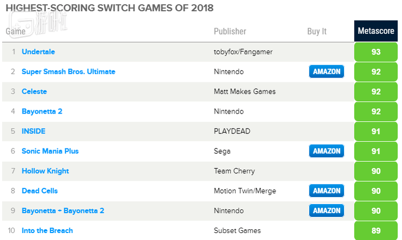The height and width of the screenshot is (240, 402).
Task: Click the Into the Breach link
Action: click(x=47, y=230)
